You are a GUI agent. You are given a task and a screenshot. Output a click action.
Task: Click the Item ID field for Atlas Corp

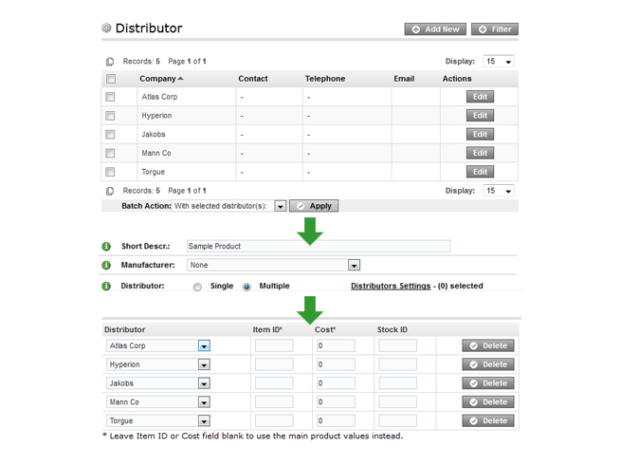click(x=274, y=345)
